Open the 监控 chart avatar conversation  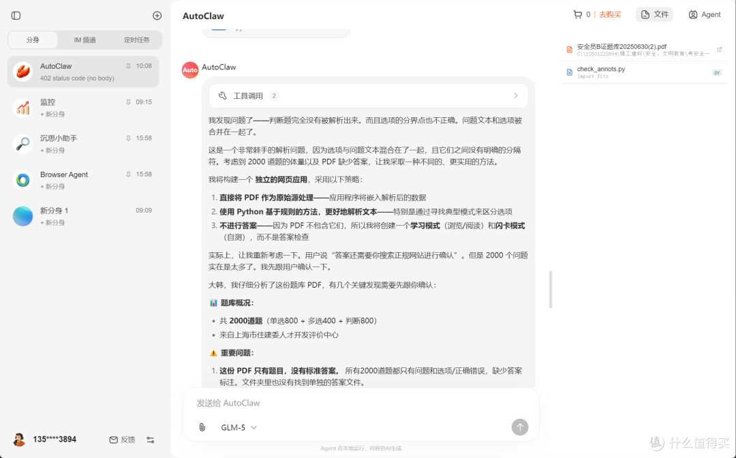point(23,108)
